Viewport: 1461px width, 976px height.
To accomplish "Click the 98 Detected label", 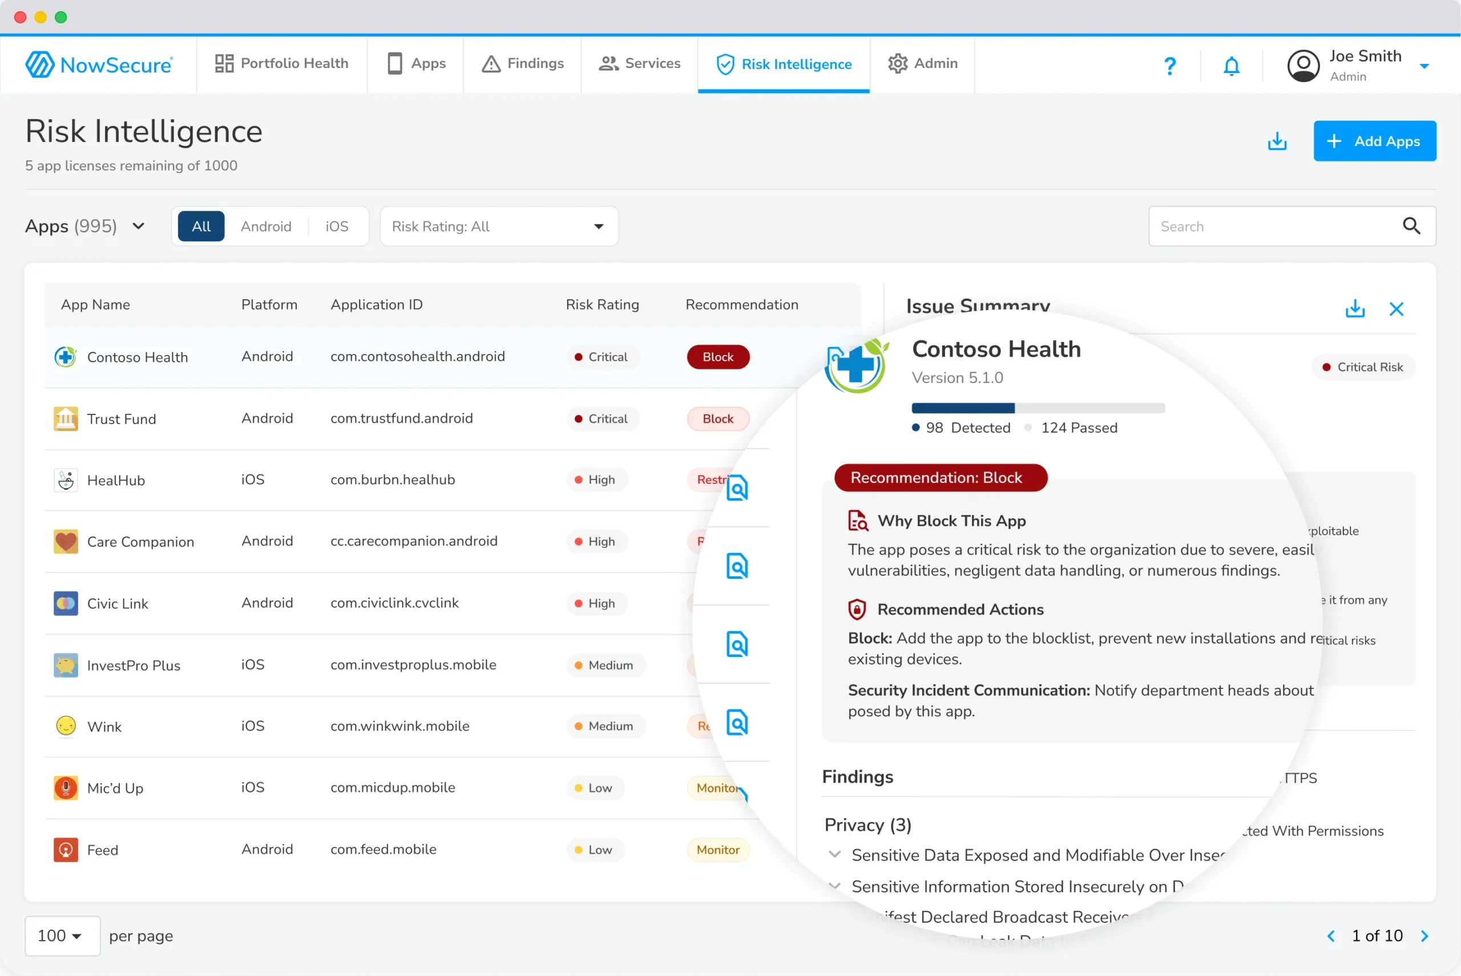I will tap(967, 427).
